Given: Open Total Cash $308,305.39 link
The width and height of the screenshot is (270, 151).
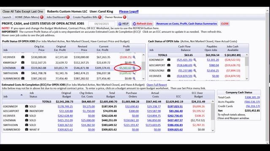Looking at the screenshot, I should tap(252, 97).
